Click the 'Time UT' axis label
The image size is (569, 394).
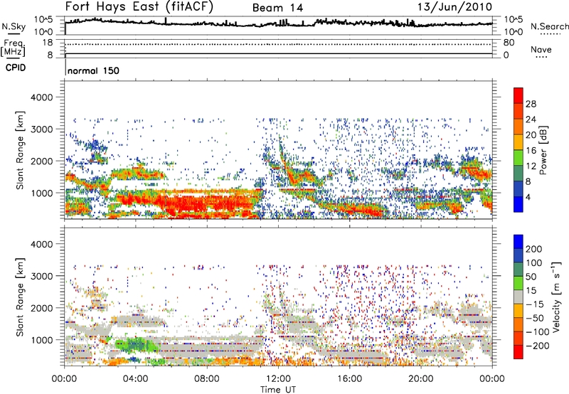coord(278,390)
